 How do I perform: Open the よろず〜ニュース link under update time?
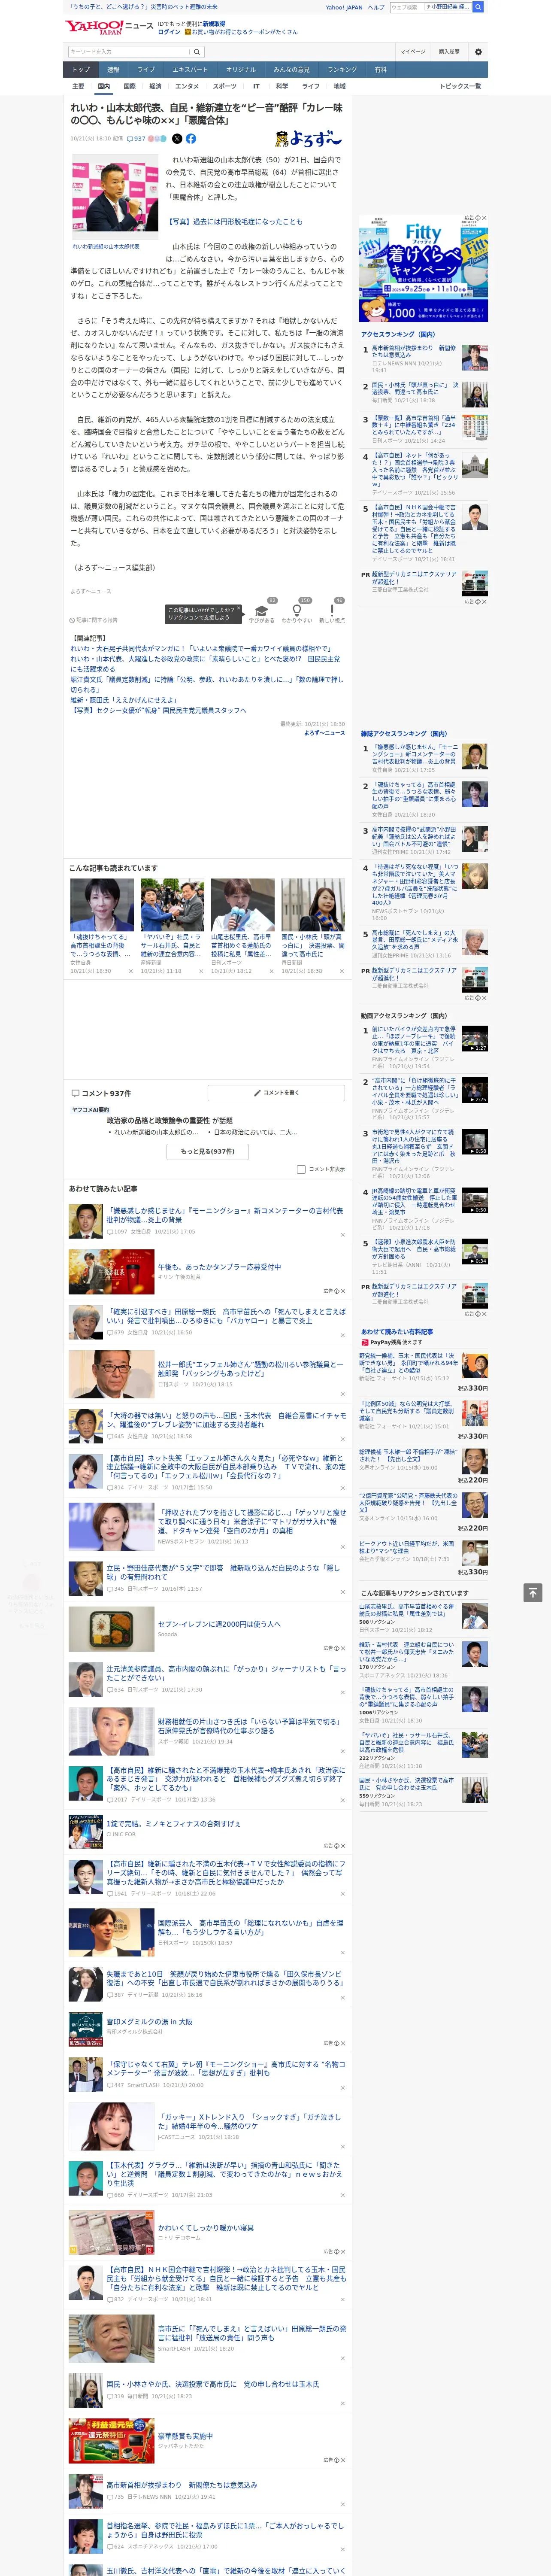tap(324, 733)
